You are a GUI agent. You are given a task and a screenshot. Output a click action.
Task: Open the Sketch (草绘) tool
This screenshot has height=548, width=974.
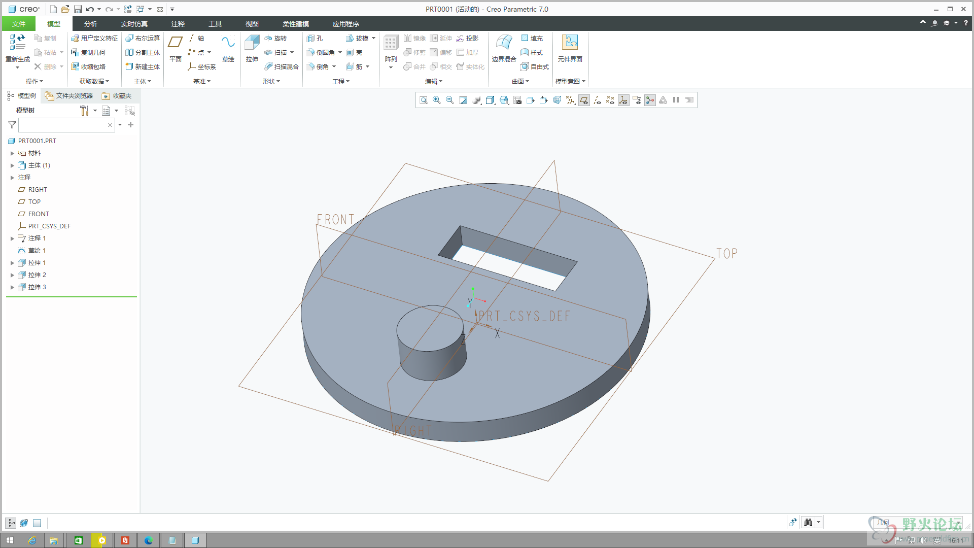point(228,49)
